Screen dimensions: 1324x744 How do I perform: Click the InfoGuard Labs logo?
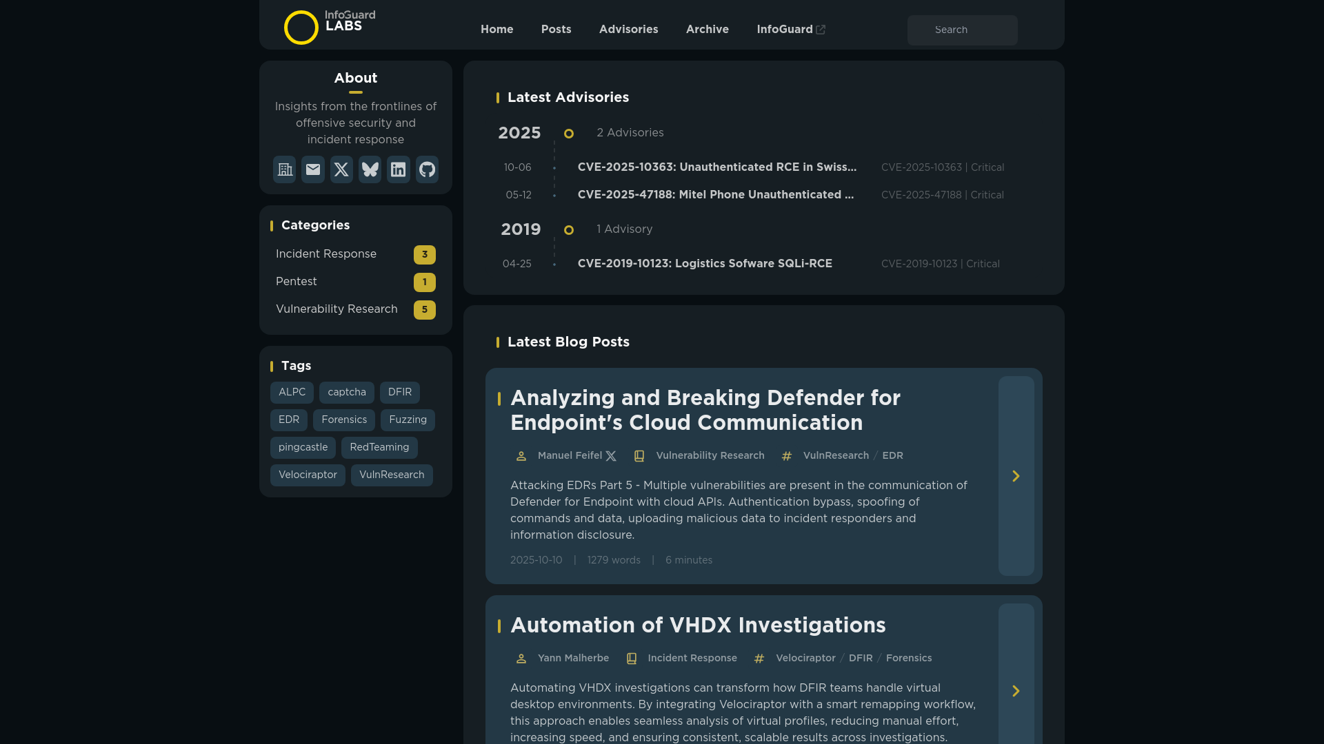coord(330,27)
